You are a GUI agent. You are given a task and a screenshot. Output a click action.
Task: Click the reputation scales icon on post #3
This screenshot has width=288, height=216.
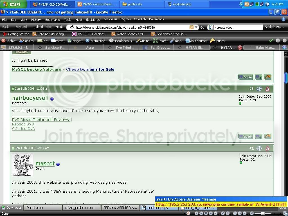(x=259, y=89)
